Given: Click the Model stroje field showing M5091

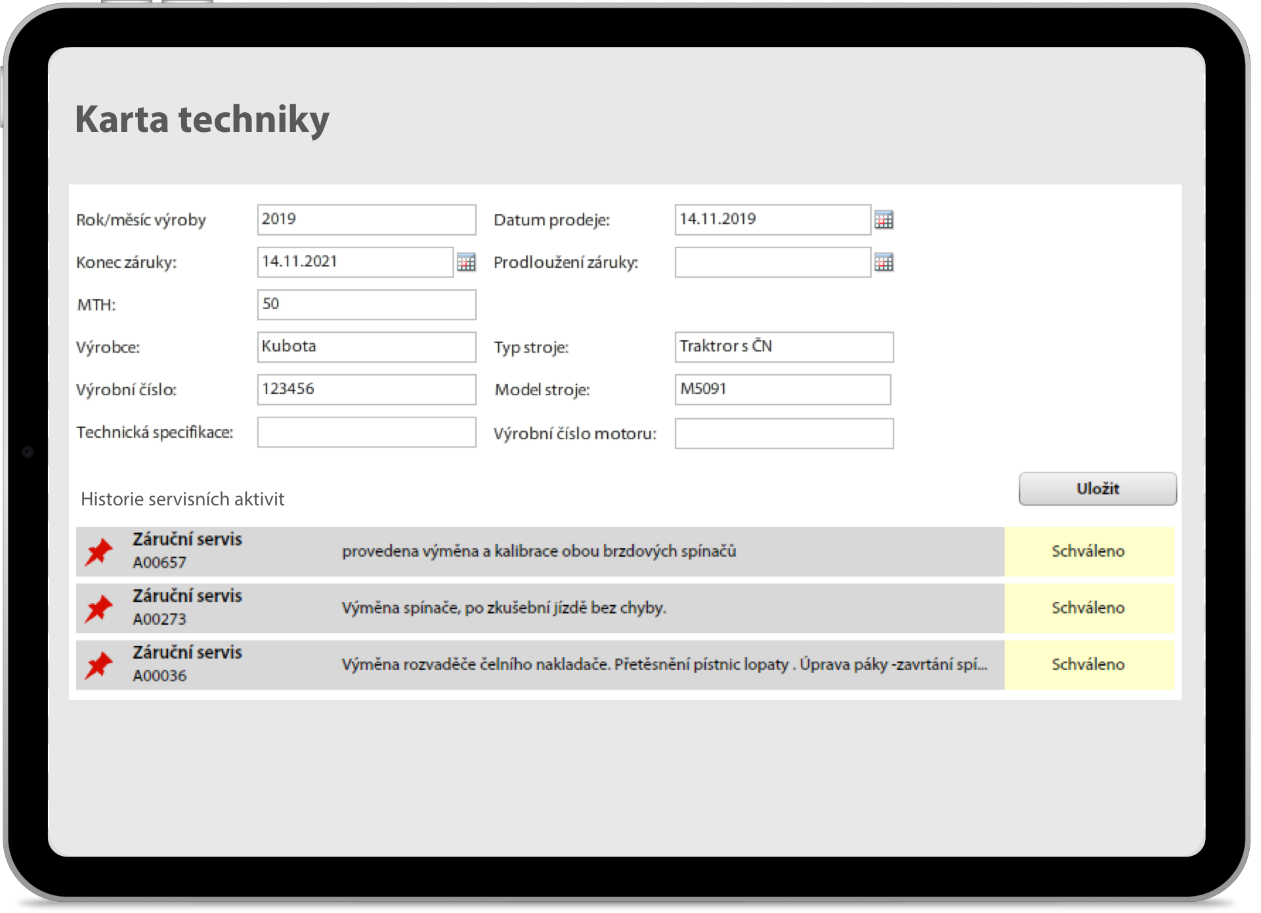Looking at the screenshot, I should [782, 389].
